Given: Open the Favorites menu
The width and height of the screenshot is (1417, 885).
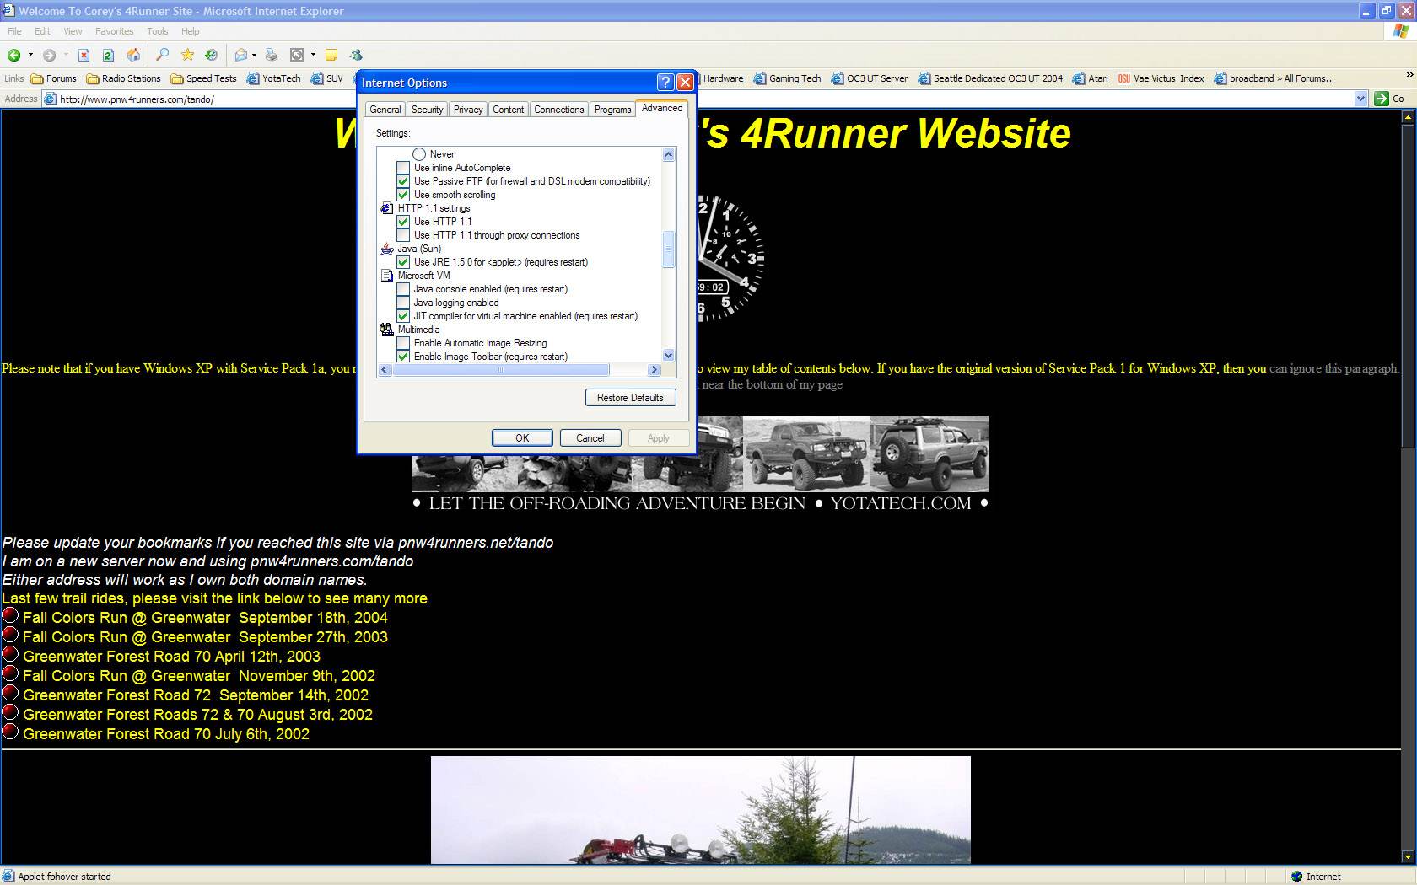Looking at the screenshot, I should [x=114, y=31].
